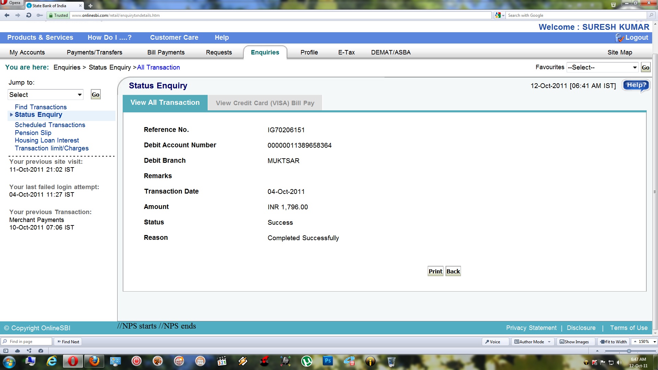Viewport: 658px width, 370px height.
Task: Open the Payments/Transfers menu tab
Action: (x=94, y=52)
